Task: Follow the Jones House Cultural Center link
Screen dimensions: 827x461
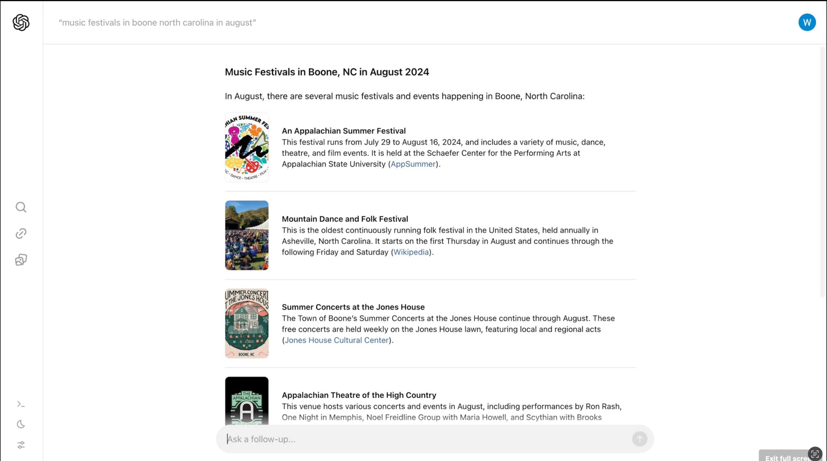Action: pos(336,340)
